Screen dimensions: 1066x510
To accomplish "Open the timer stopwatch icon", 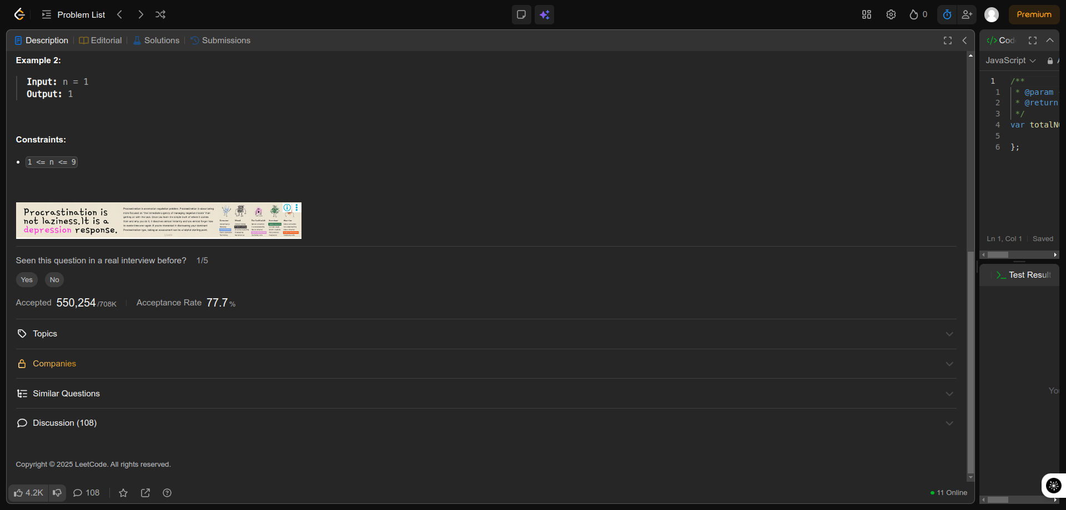I will 947,14.
